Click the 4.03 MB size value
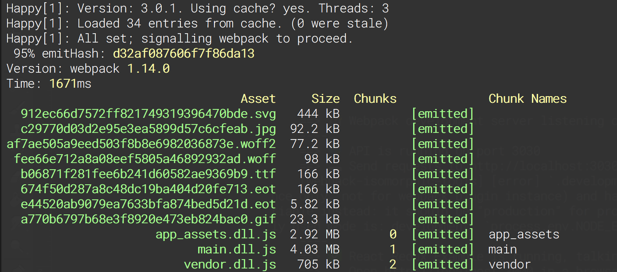The width and height of the screenshot is (617, 272). (x=315, y=249)
